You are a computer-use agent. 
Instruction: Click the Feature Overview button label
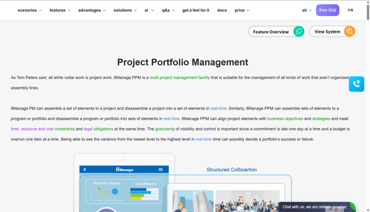[x=271, y=31]
